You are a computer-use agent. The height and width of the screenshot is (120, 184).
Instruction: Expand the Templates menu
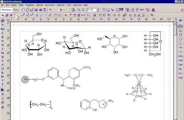(29, 5)
